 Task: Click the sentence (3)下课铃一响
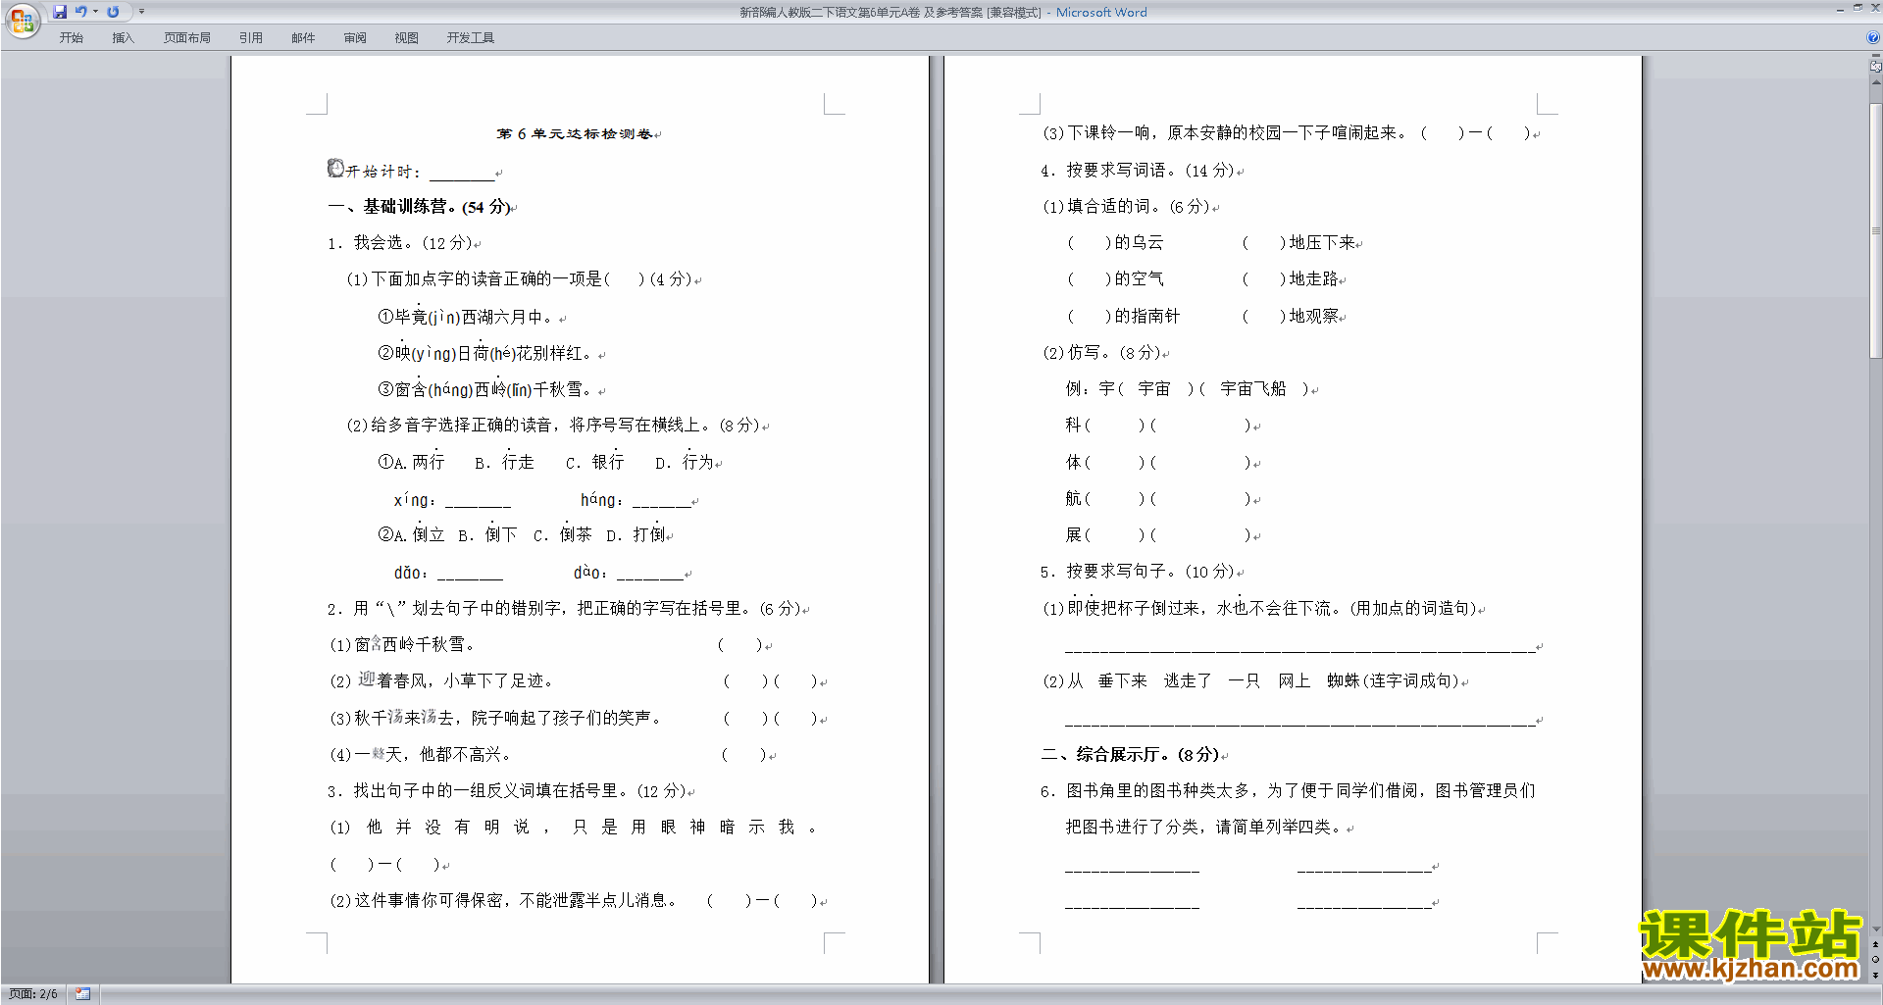click(x=1288, y=133)
